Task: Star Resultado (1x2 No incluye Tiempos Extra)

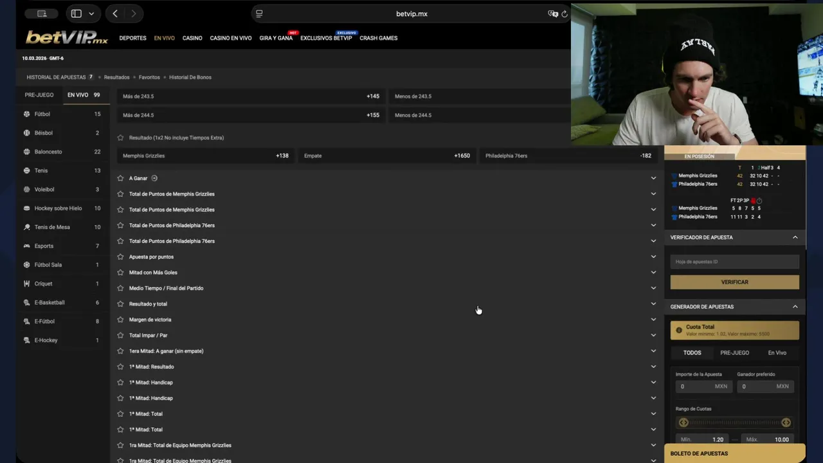Action: point(120,138)
